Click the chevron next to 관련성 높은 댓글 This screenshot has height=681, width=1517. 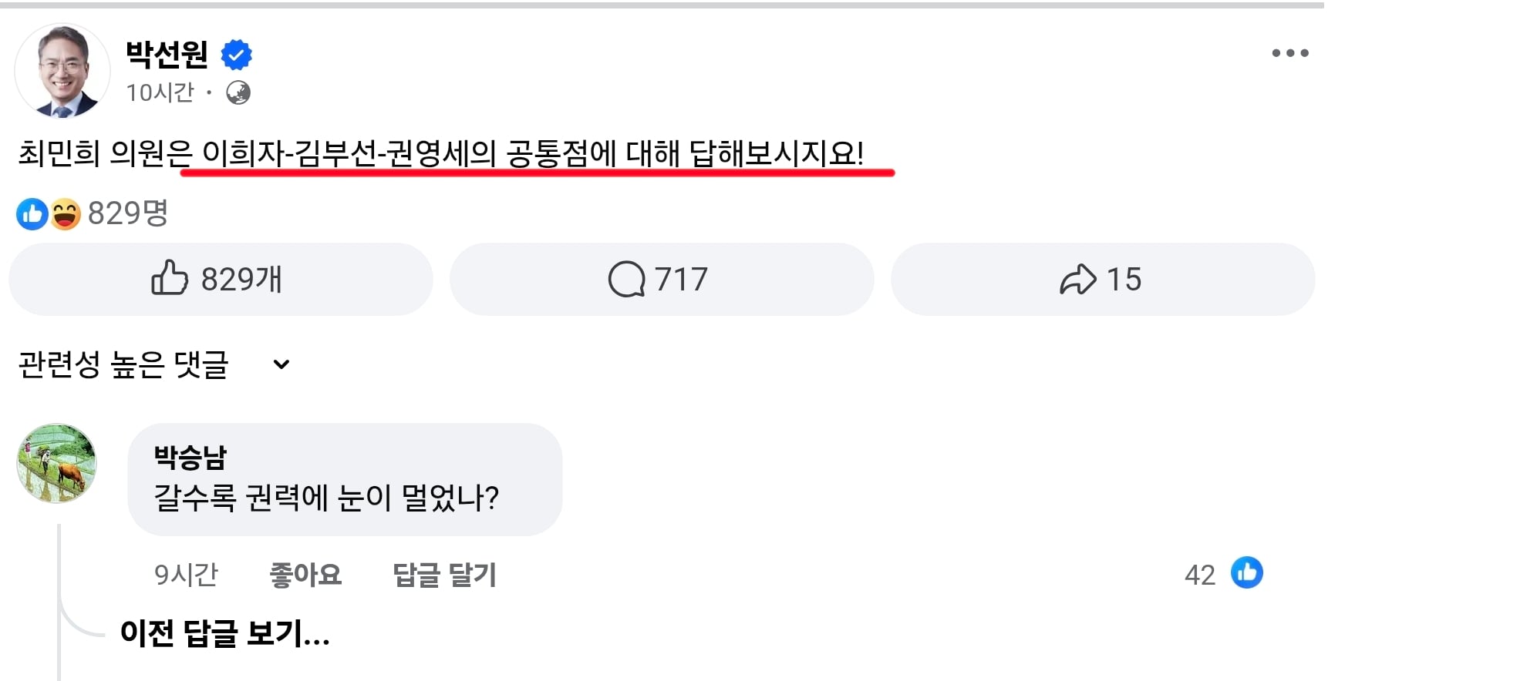click(281, 364)
